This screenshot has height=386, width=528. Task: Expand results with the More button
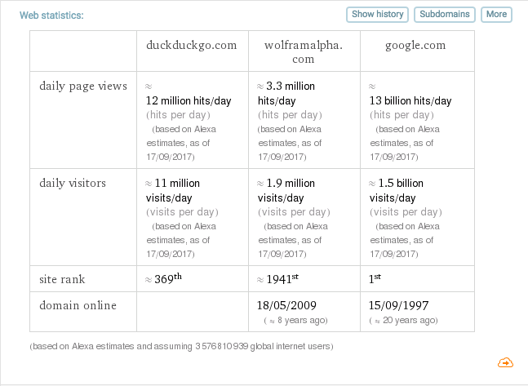point(496,15)
